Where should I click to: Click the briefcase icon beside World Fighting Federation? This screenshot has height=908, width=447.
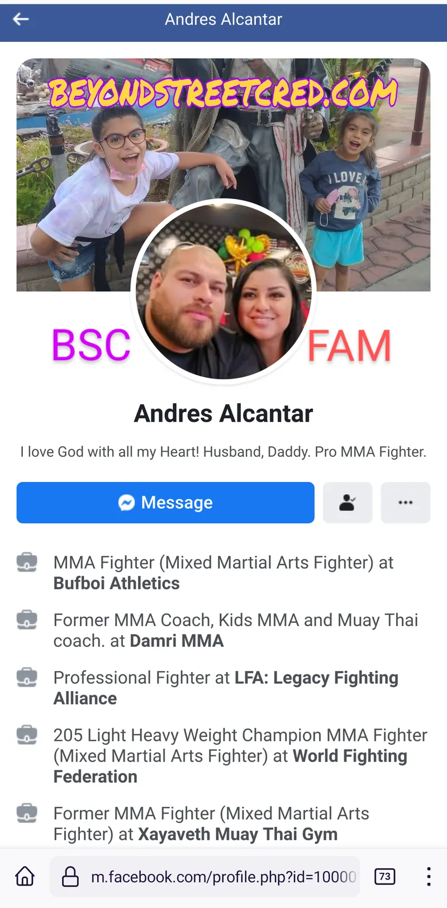[x=27, y=735]
